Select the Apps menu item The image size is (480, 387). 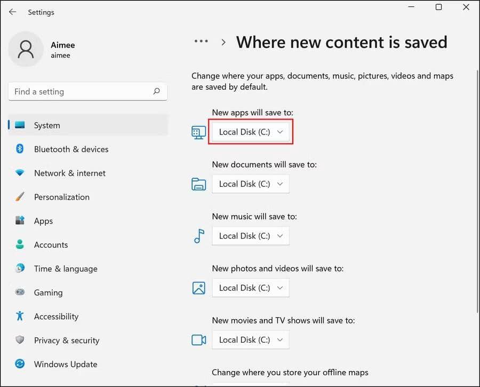[43, 220]
